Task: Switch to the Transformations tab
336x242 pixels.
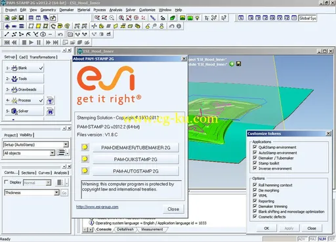Action: (x=43, y=57)
